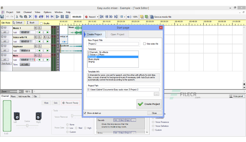This screenshot has width=246, height=142.
Task: Click the Create Project button
Action: 149,104
